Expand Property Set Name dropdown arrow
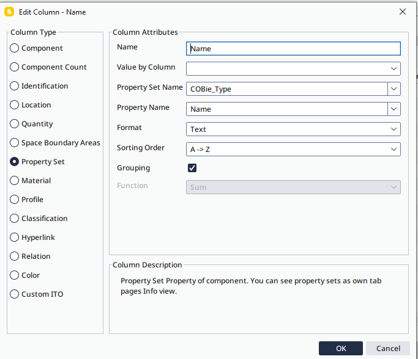The image size is (418, 359). click(394, 89)
